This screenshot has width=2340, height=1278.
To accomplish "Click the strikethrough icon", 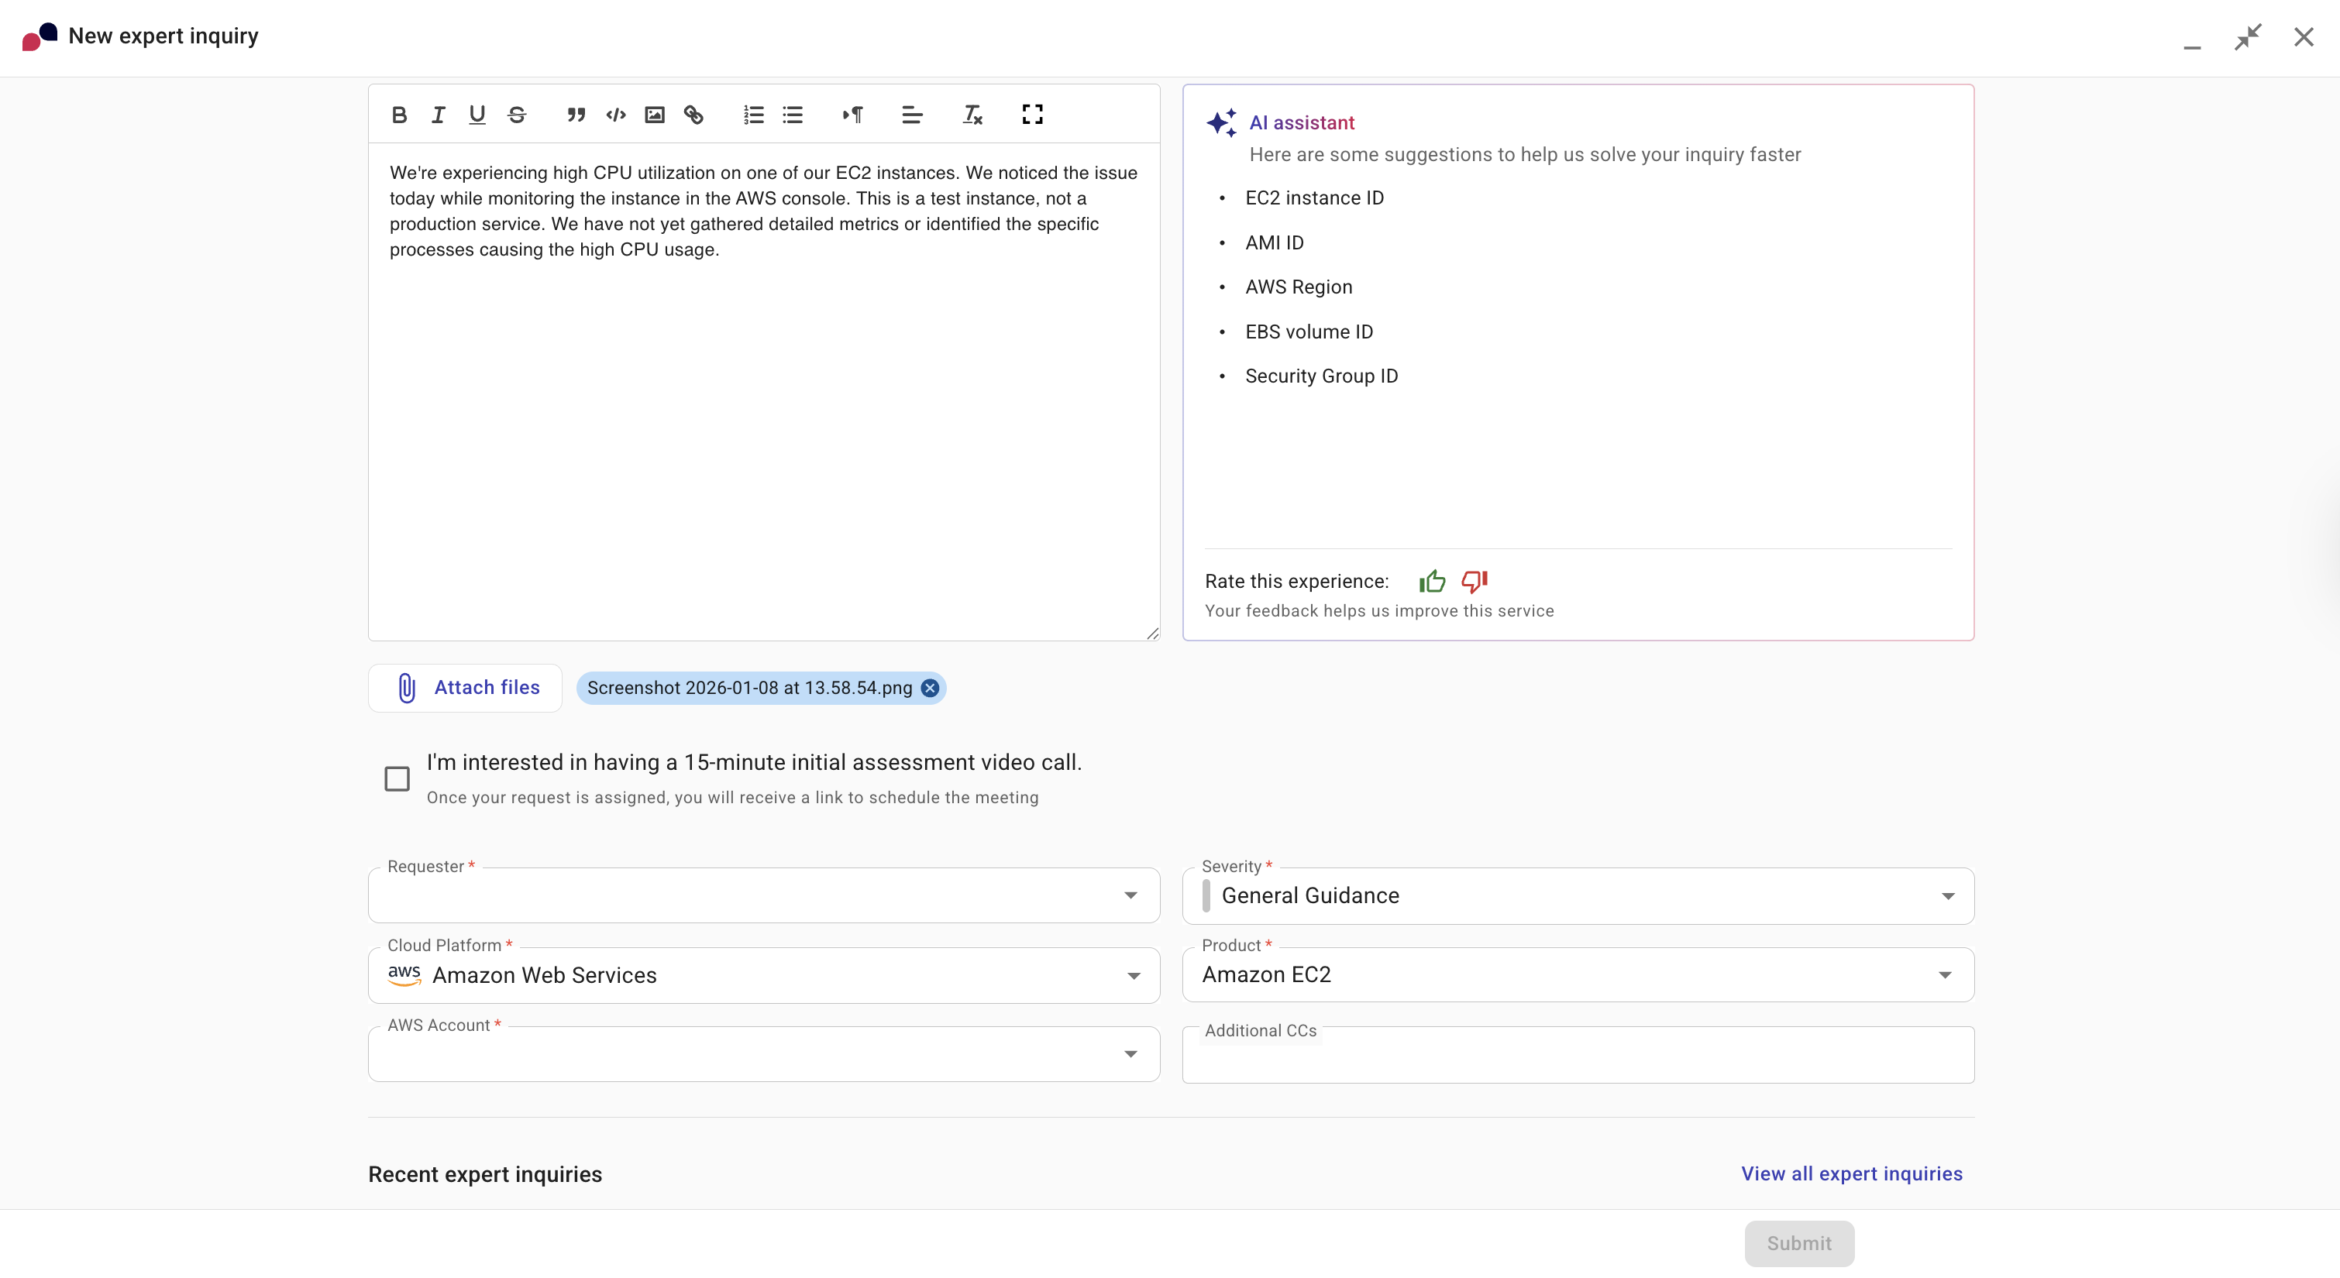I will (517, 115).
